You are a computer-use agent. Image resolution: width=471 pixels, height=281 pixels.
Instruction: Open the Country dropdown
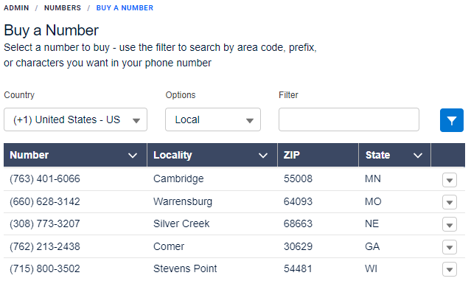(x=75, y=119)
